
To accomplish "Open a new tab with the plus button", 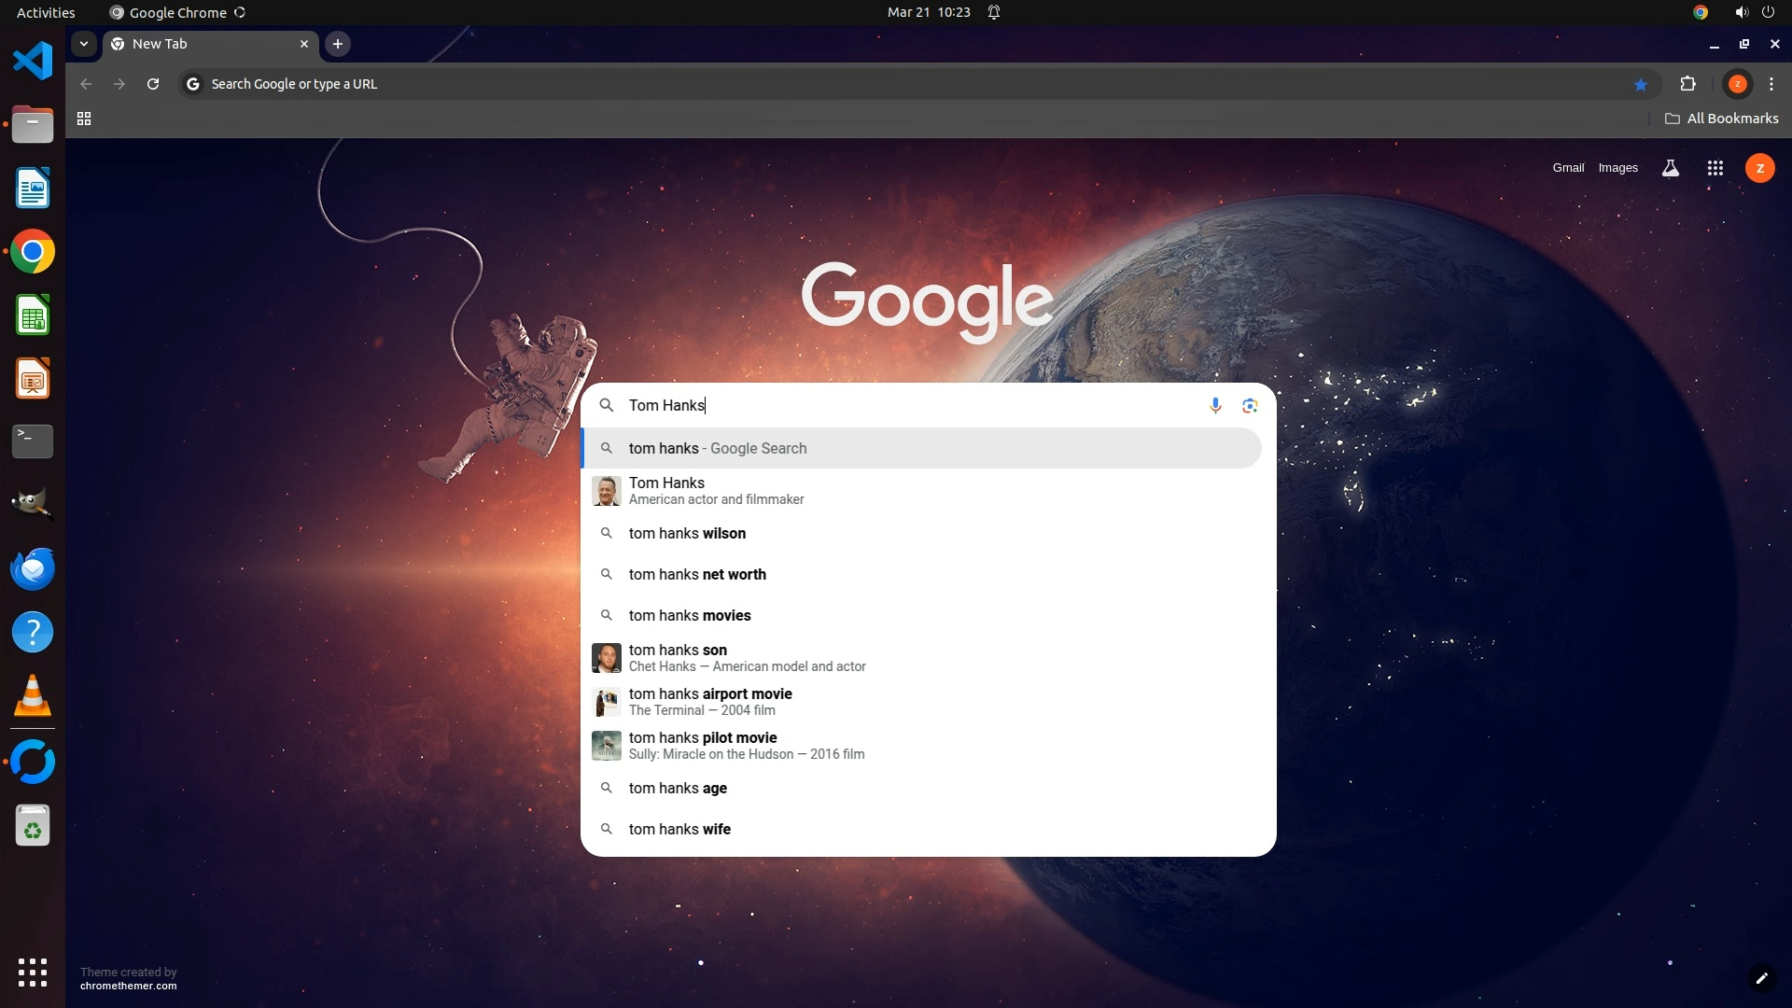I will pos(338,44).
